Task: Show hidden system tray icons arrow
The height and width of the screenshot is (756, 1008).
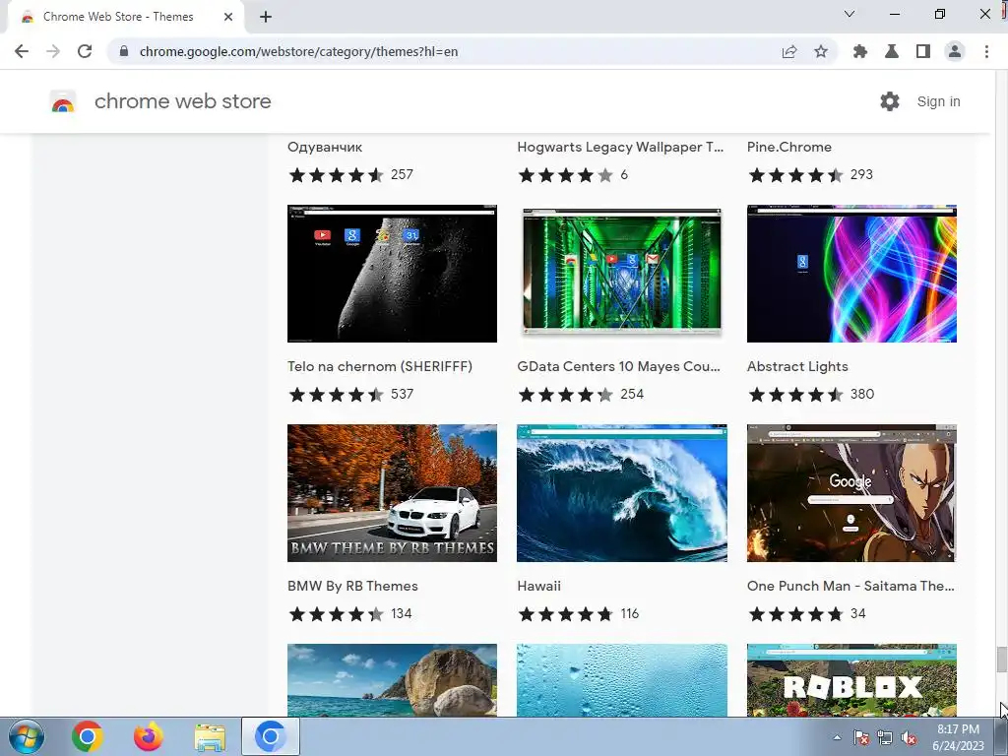Action: click(837, 737)
